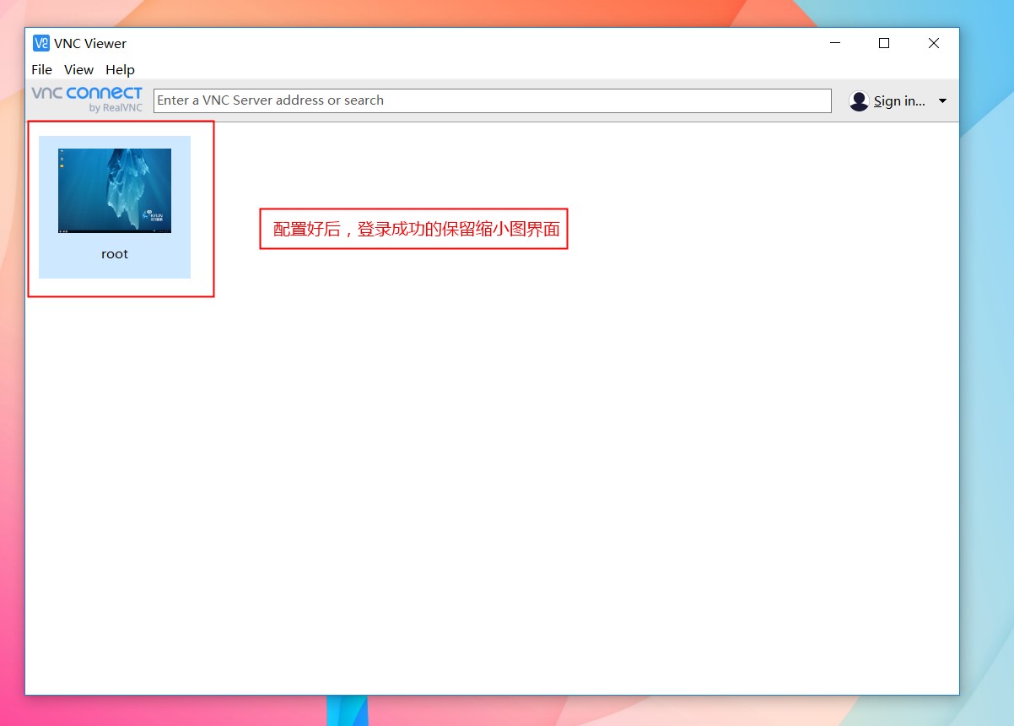
Task: Click the user avatar icon
Action: point(859,100)
